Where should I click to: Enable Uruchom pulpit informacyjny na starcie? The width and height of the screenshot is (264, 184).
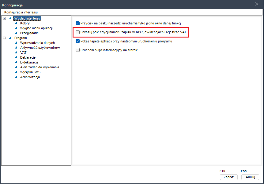click(77, 50)
